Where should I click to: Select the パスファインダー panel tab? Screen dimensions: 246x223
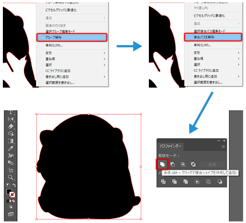click(170, 146)
